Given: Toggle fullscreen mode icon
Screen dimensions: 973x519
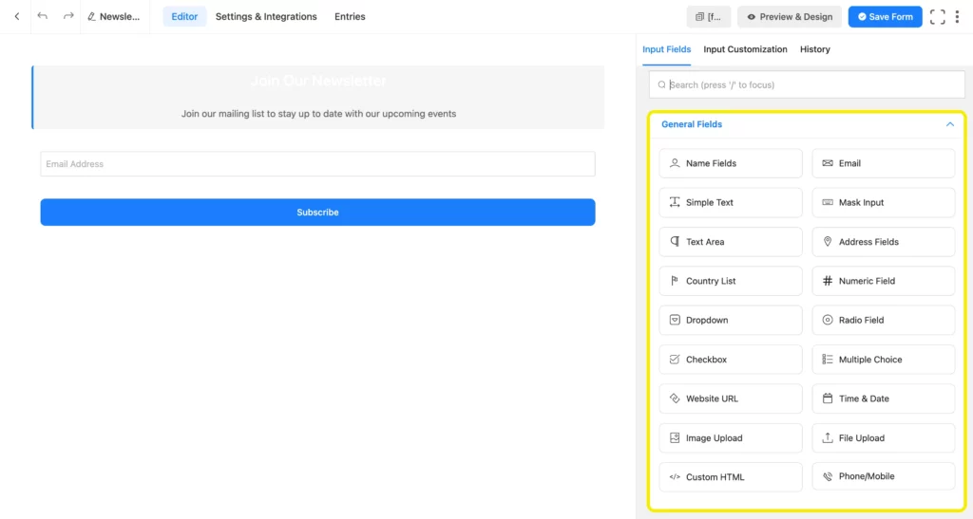Looking at the screenshot, I should (937, 17).
